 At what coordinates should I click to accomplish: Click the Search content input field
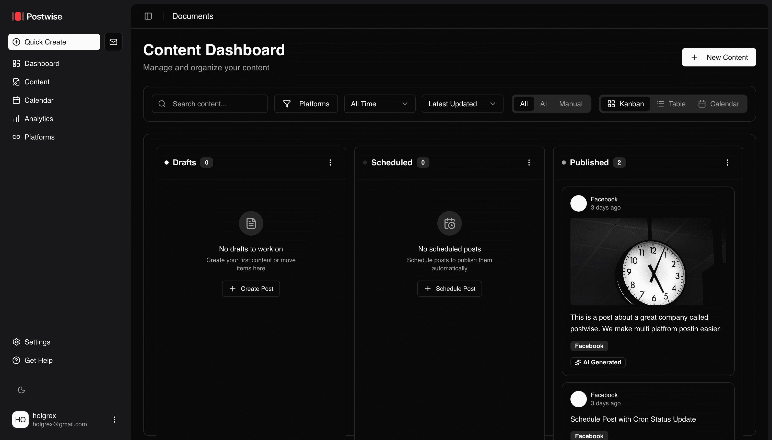[210, 104]
